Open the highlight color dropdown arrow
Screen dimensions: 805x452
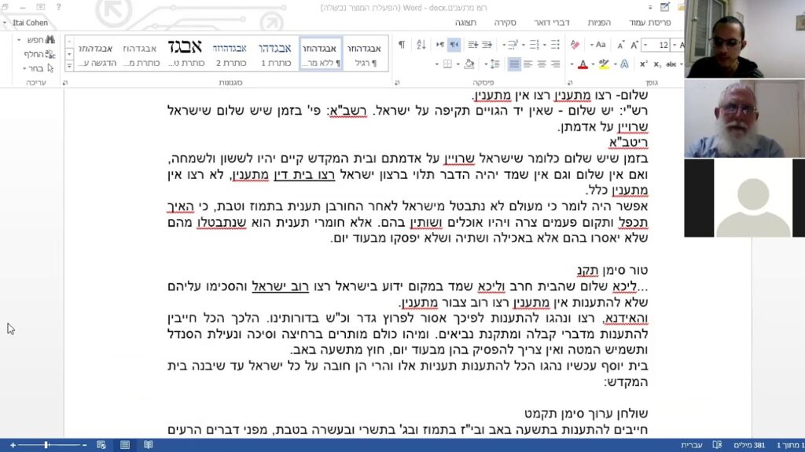tap(593, 64)
